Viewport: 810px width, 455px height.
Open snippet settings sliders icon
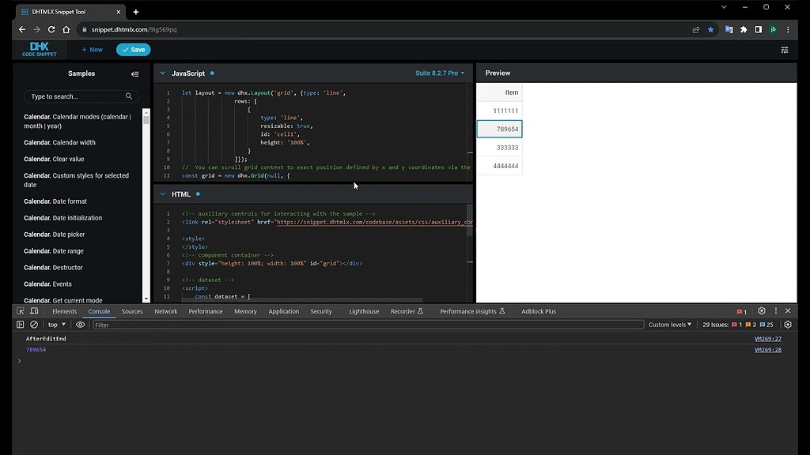[784, 50]
